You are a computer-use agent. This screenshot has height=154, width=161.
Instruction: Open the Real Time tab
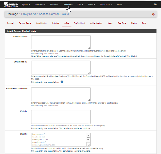pyautogui.click(x=122, y=23)
